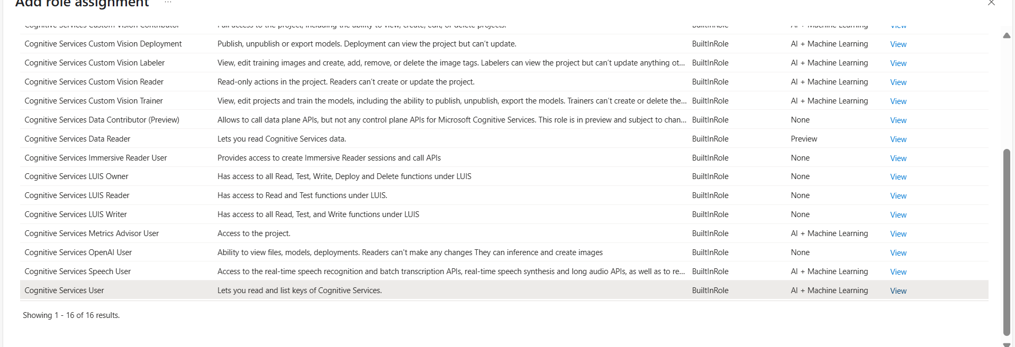
Task: Click 'Showing 1 - 16 of 16 results.' text
Action: 71,315
